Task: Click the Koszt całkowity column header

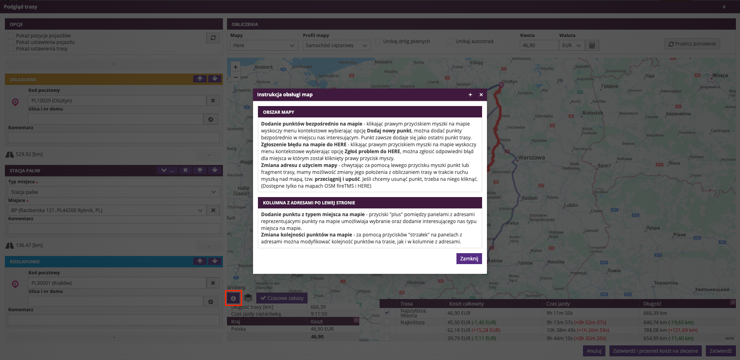Action: (466, 304)
